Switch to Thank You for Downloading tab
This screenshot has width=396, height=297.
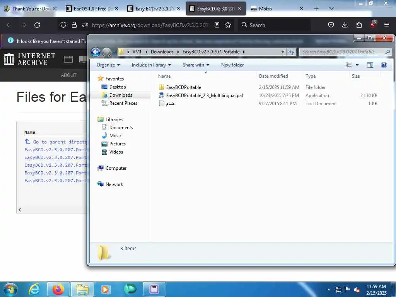coord(30,9)
